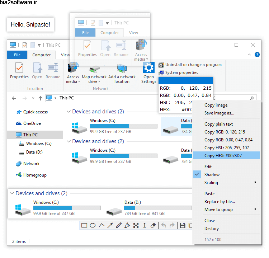Open the Help question mark icon
Image resolution: width=269 pixels, height=258 pixels.
(x=257, y=55)
